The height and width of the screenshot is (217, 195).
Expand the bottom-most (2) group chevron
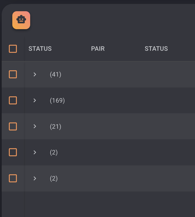pos(35,178)
